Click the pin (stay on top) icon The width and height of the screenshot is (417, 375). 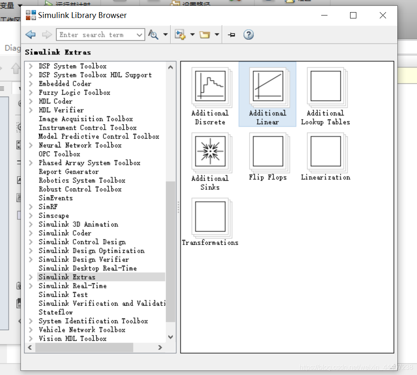[x=232, y=35]
